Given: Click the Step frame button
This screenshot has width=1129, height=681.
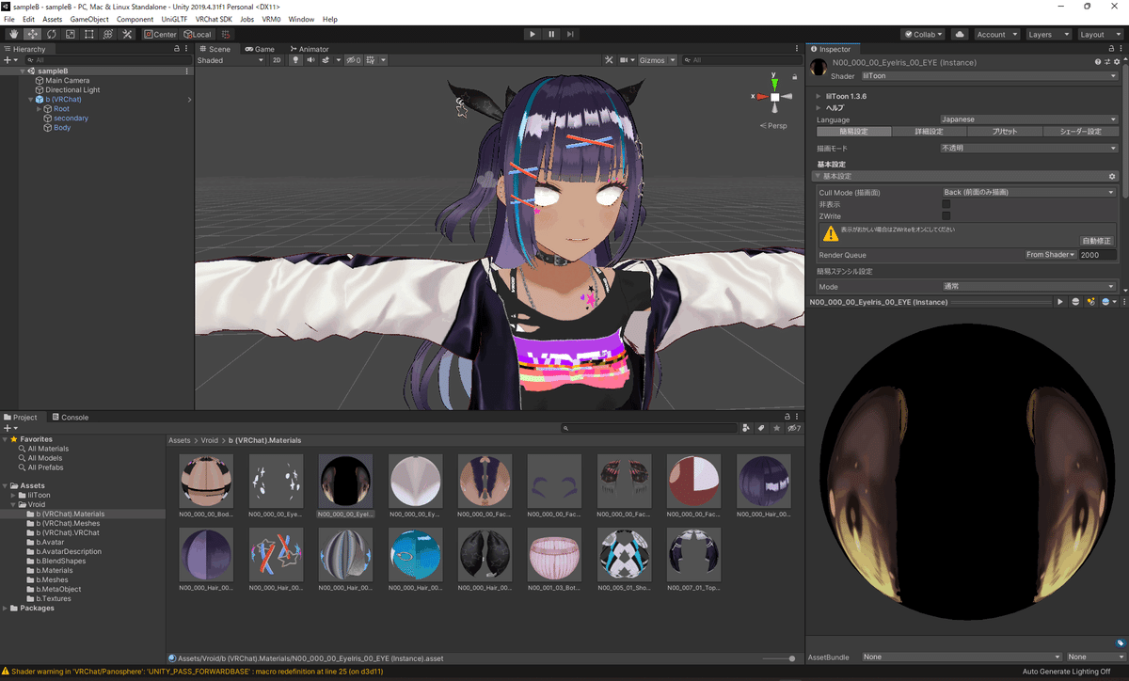Looking at the screenshot, I should pyautogui.click(x=572, y=34).
